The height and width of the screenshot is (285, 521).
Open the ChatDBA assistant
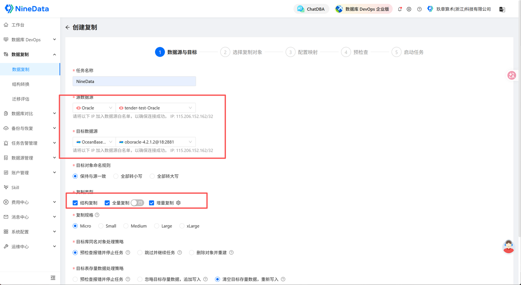[x=311, y=9]
